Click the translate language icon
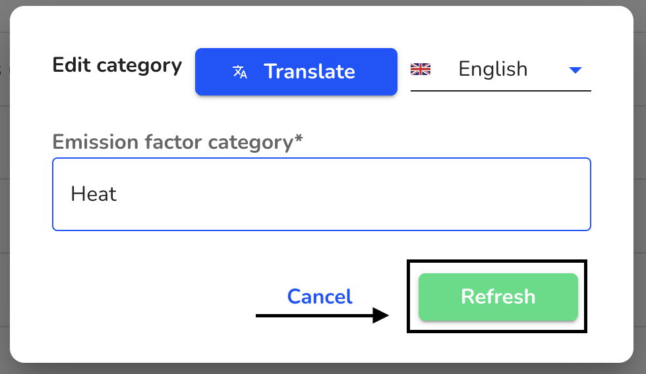The width and height of the screenshot is (646, 374). pyautogui.click(x=240, y=72)
